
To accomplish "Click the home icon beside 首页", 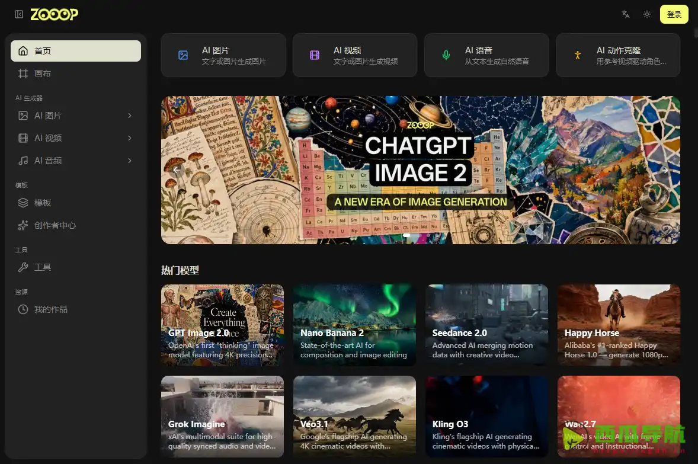I will point(23,51).
